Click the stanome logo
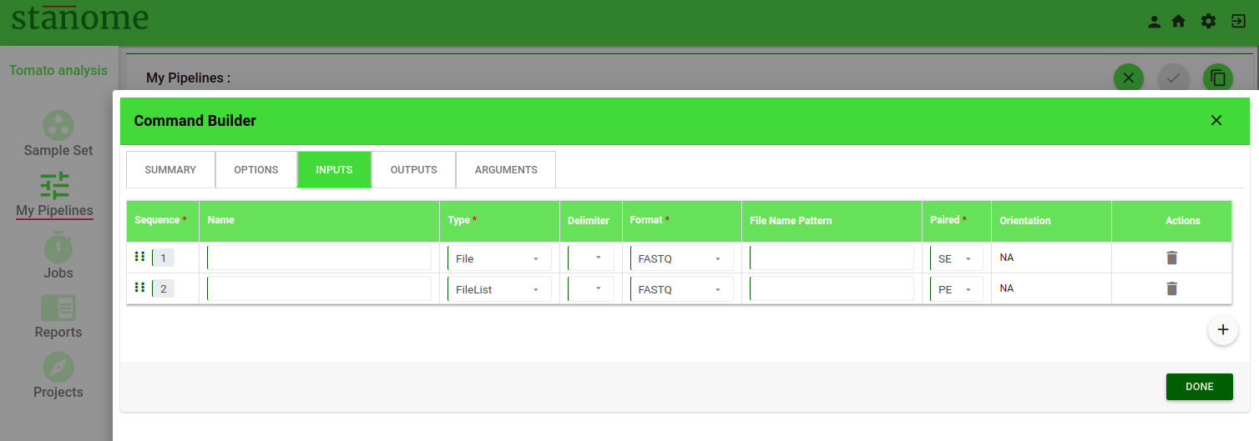 80,17
